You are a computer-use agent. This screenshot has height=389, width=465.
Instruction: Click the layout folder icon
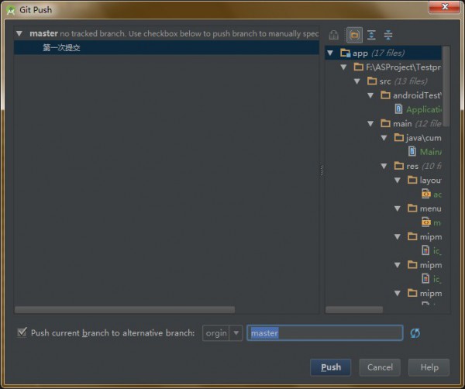tap(412, 180)
